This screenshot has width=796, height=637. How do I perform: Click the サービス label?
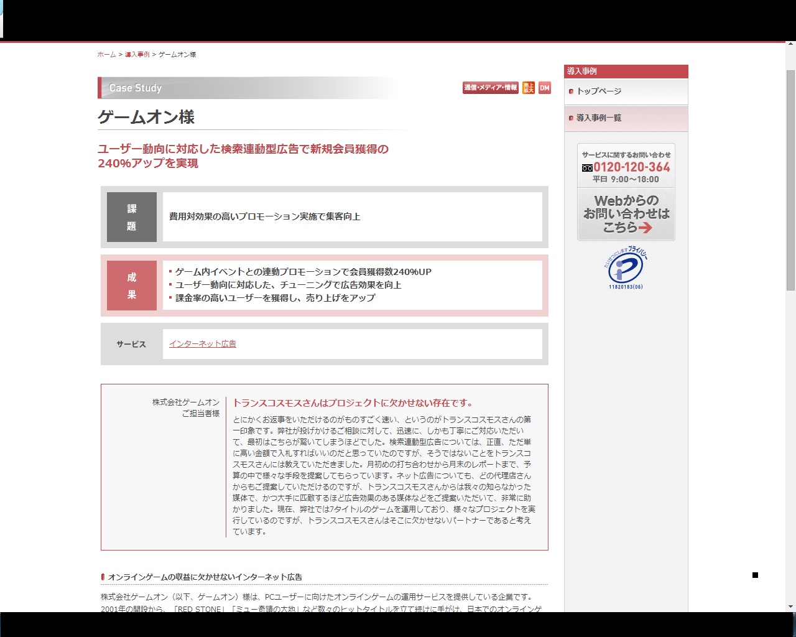pyautogui.click(x=131, y=344)
